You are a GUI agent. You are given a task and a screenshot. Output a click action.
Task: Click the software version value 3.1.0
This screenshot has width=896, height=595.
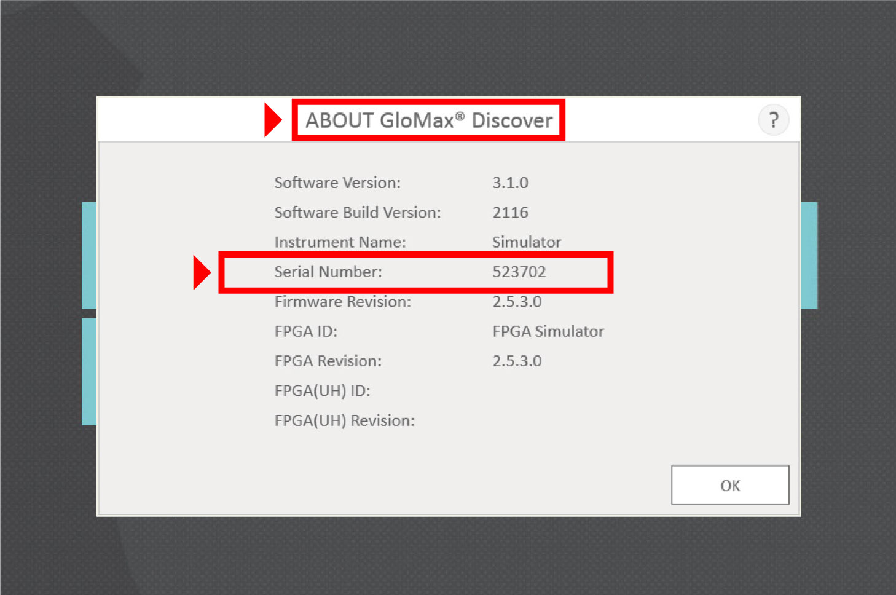(x=510, y=183)
